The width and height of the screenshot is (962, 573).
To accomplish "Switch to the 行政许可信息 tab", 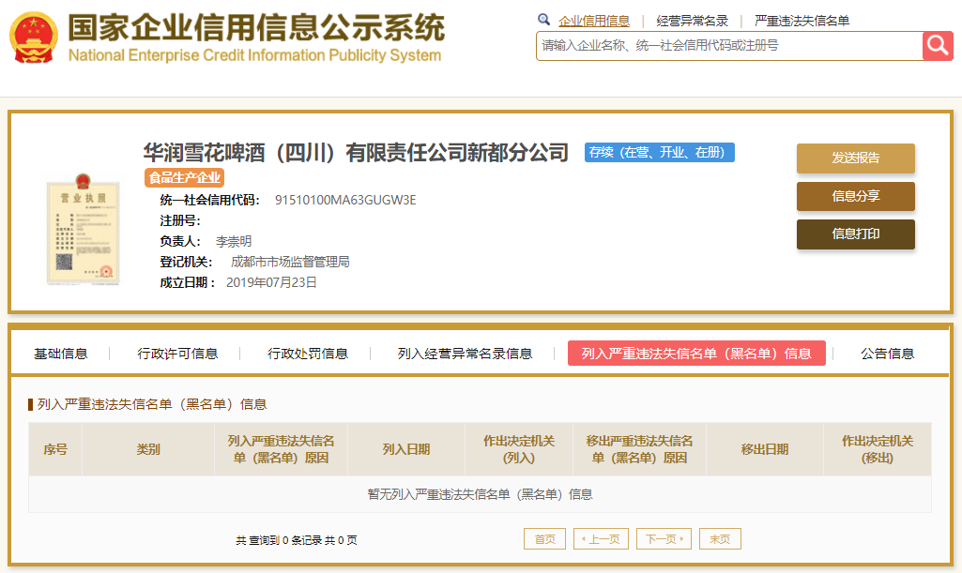I will point(178,354).
